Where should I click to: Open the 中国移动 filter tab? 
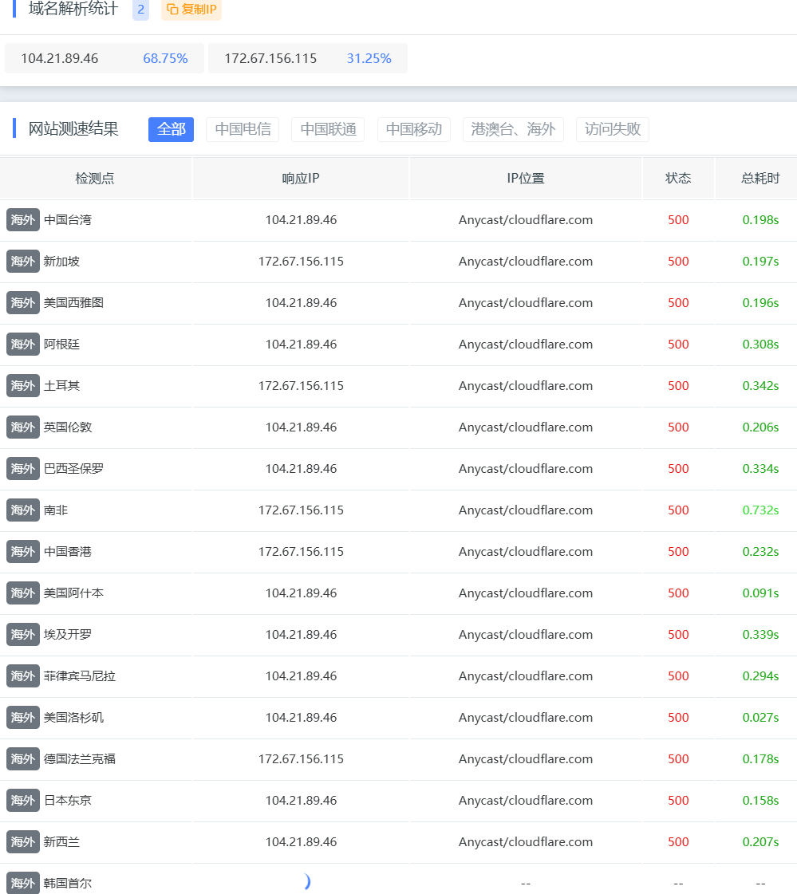413,129
